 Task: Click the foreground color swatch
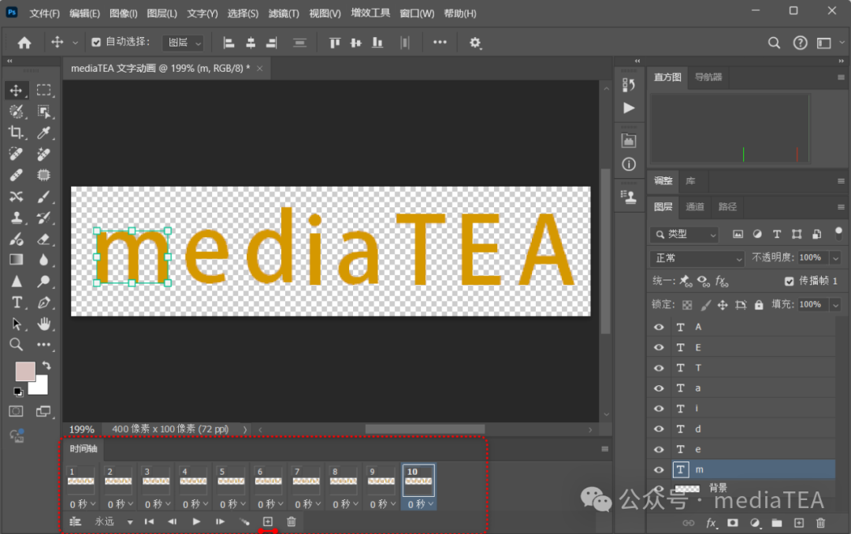[x=25, y=372]
